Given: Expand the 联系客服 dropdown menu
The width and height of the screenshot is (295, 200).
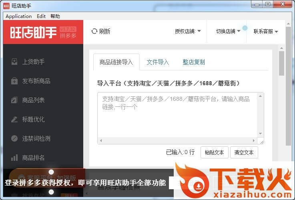Looking at the screenshot, I should coord(266,31).
